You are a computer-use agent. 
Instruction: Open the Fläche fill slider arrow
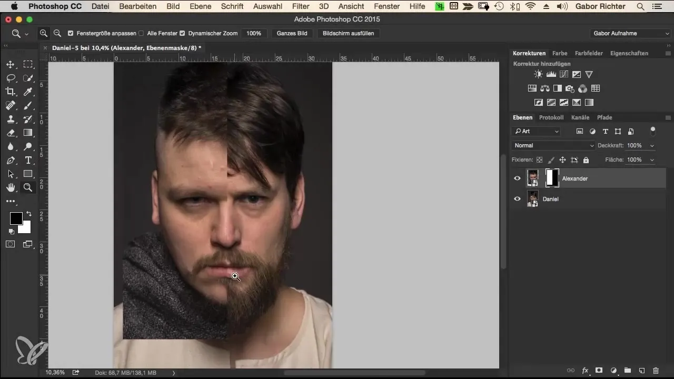653,159
